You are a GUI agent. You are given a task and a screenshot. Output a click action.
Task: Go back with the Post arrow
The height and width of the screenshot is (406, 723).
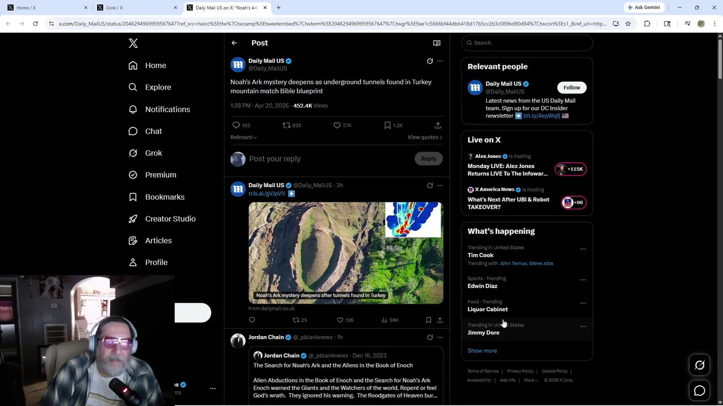(234, 43)
